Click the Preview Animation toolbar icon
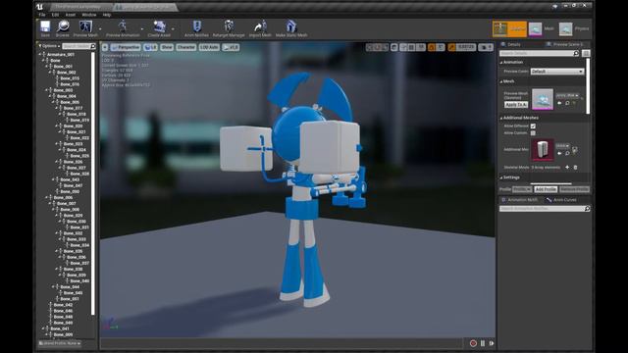 click(x=123, y=27)
